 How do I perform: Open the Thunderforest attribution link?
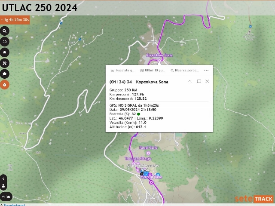click(14, 205)
